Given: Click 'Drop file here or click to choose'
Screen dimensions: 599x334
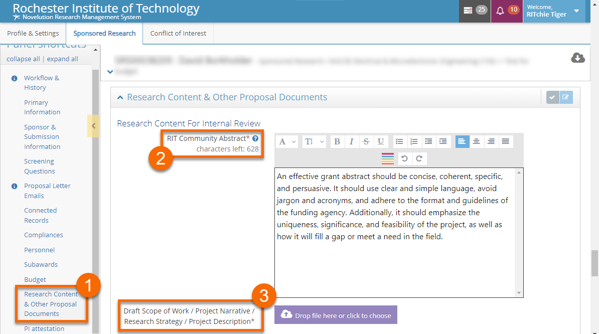Looking at the screenshot, I should 336,315.
